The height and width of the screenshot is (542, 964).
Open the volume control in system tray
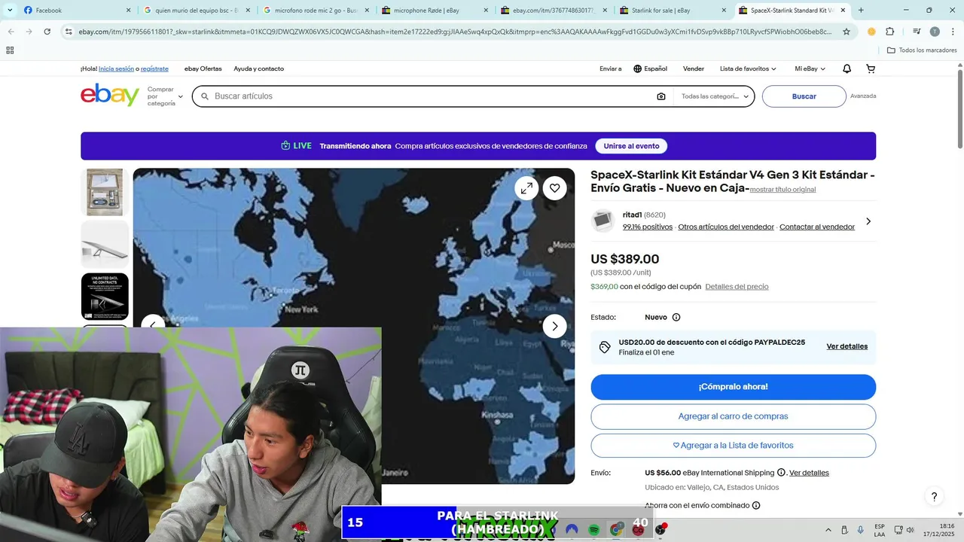910,530
